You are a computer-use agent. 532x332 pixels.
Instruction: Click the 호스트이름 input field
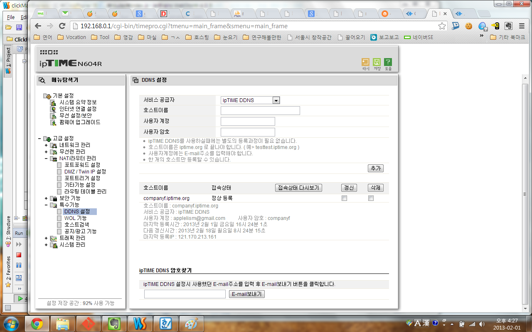(260, 110)
